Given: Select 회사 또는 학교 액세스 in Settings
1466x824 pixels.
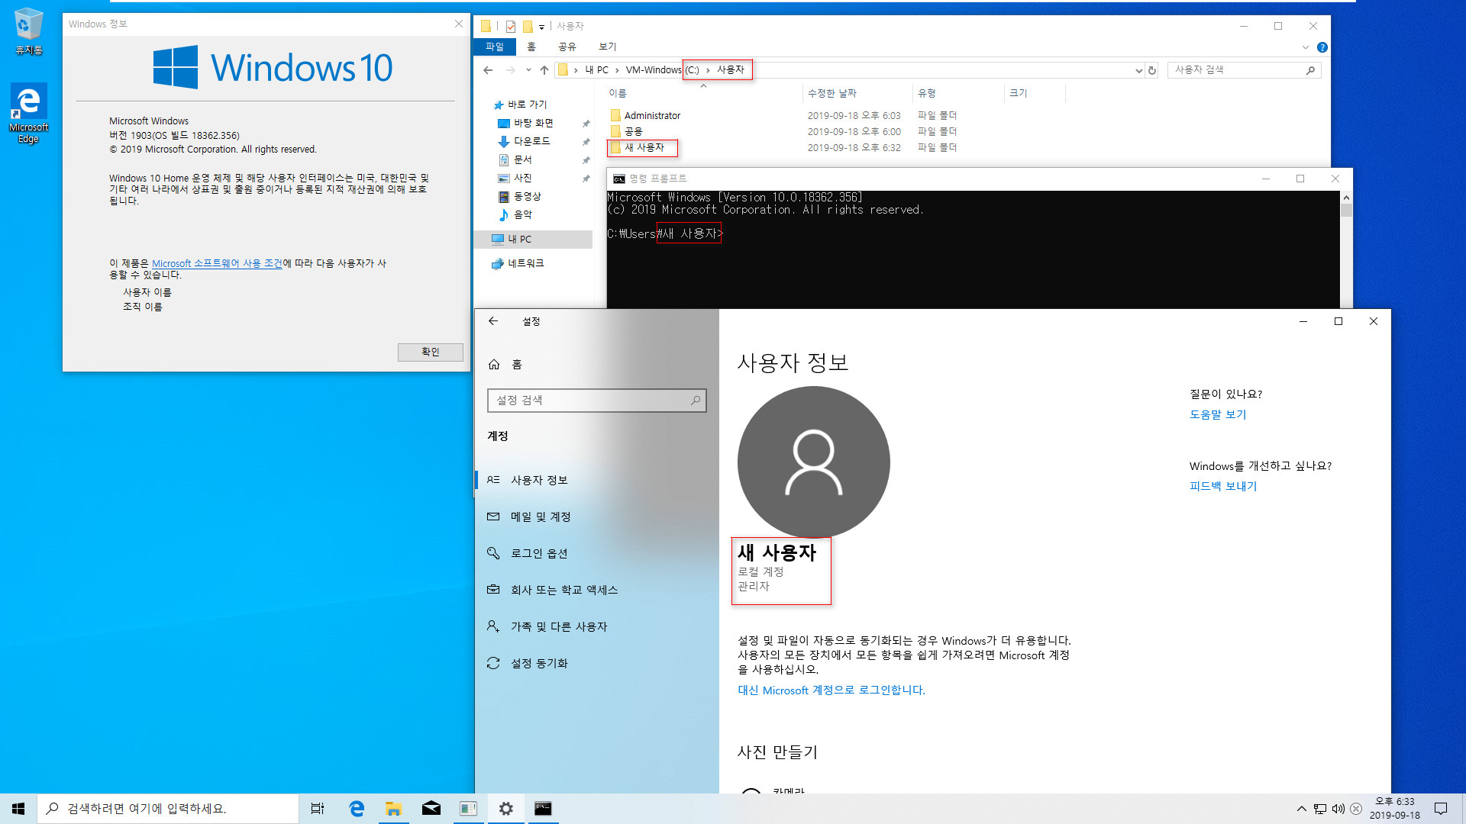Looking at the screenshot, I should click(x=597, y=590).
